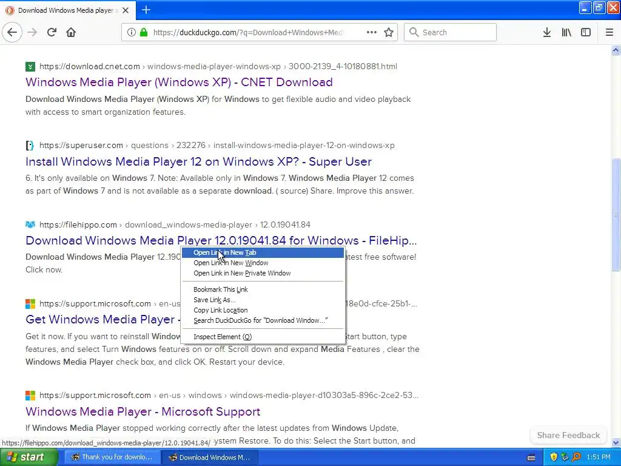This screenshot has height=466, width=621.
Task: Bookmark this page with the star
Action: 389,32
